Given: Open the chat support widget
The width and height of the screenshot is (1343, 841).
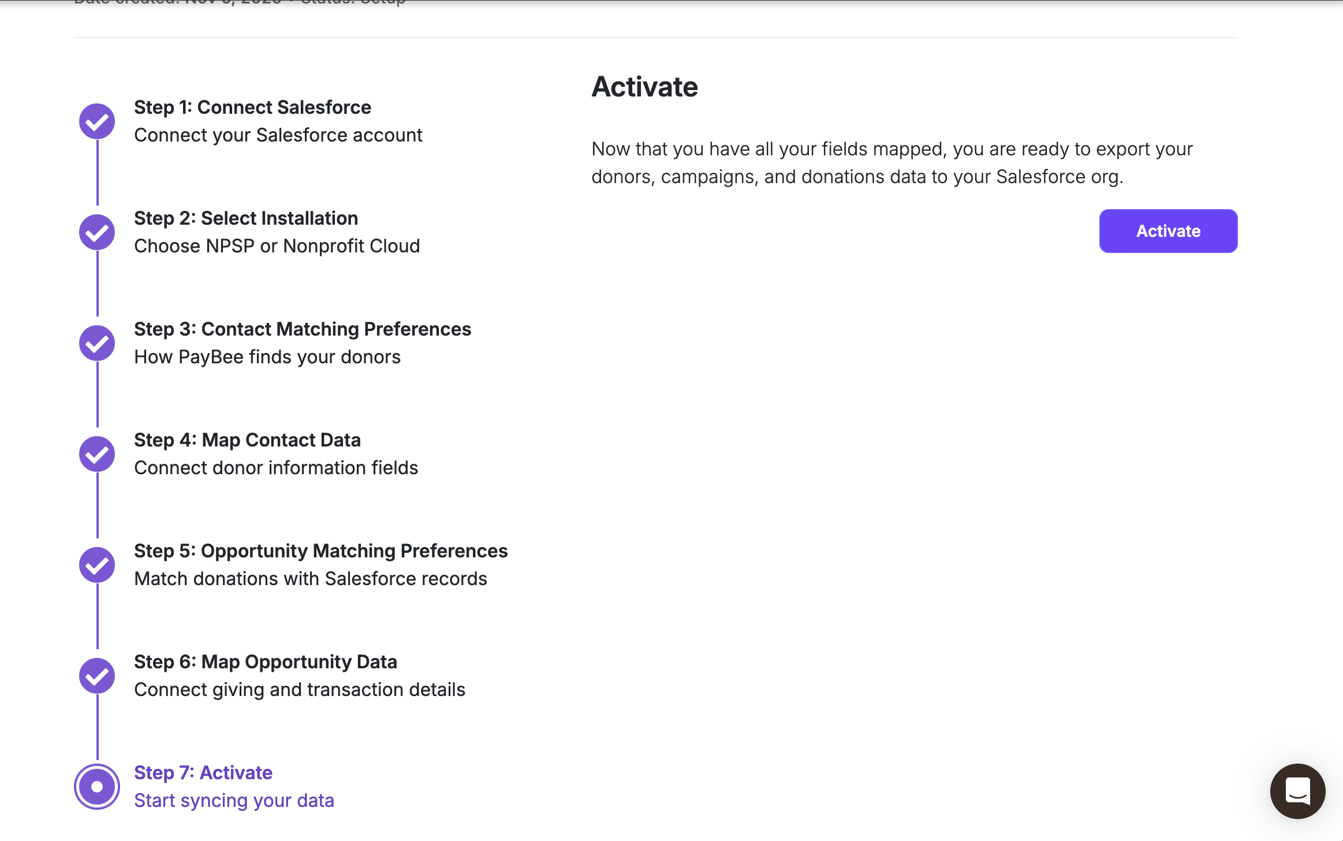Looking at the screenshot, I should click(1297, 791).
